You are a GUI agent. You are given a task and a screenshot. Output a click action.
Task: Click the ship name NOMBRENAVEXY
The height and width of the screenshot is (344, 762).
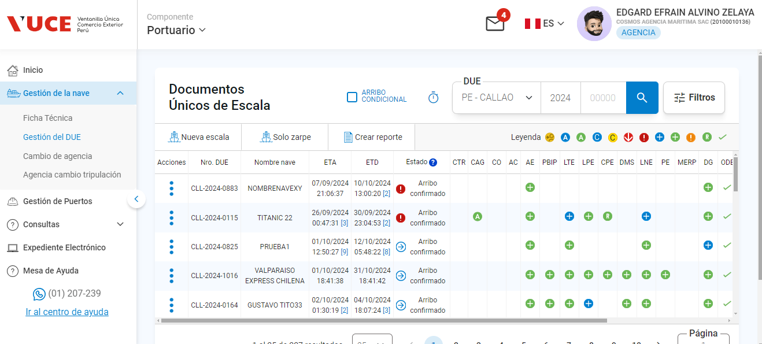tap(275, 188)
